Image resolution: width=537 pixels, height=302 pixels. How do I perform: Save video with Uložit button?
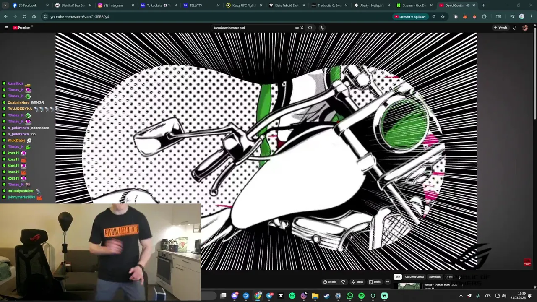pos(375,282)
